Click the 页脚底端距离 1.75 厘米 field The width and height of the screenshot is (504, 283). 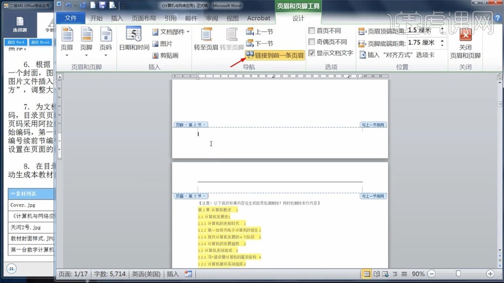pos(423,43)
